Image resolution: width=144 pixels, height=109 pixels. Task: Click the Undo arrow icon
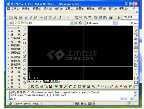pos(61,17)
